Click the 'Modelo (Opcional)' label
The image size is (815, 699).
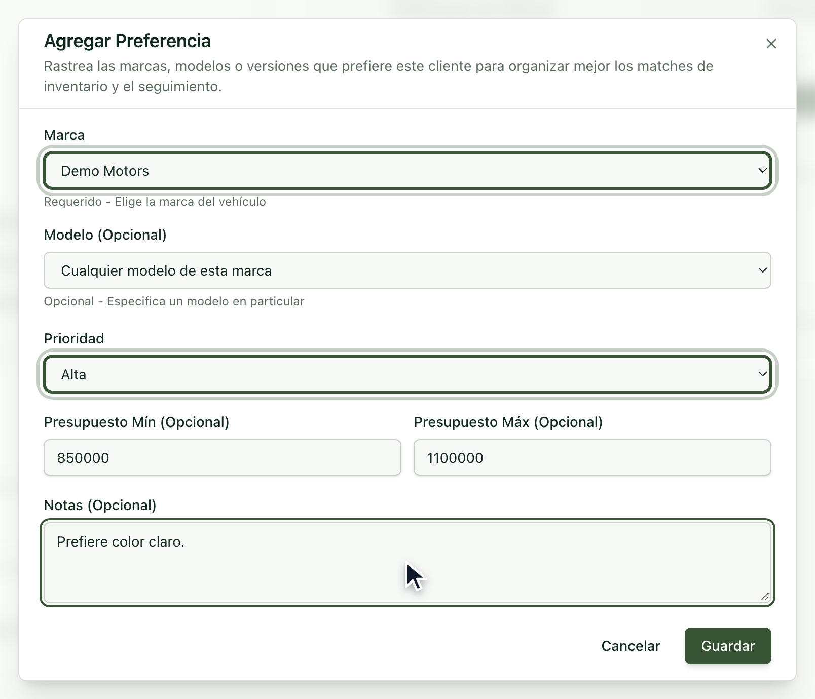[105, 235]
